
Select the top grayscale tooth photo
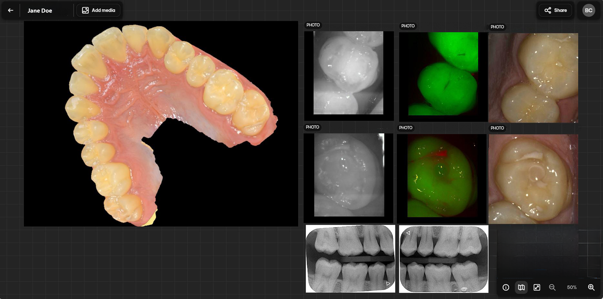(349, 73)
